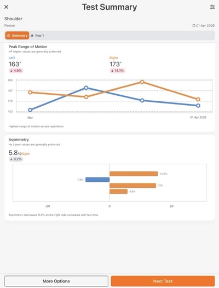The image size is (219, 288).
Task: Click the More Options button
Action: point(56,281)
